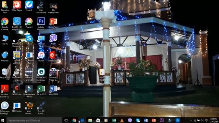Open the Excel 2013 desktop shortcut
Viewport: 219px width, 123px height.
[x=41, y=90]
